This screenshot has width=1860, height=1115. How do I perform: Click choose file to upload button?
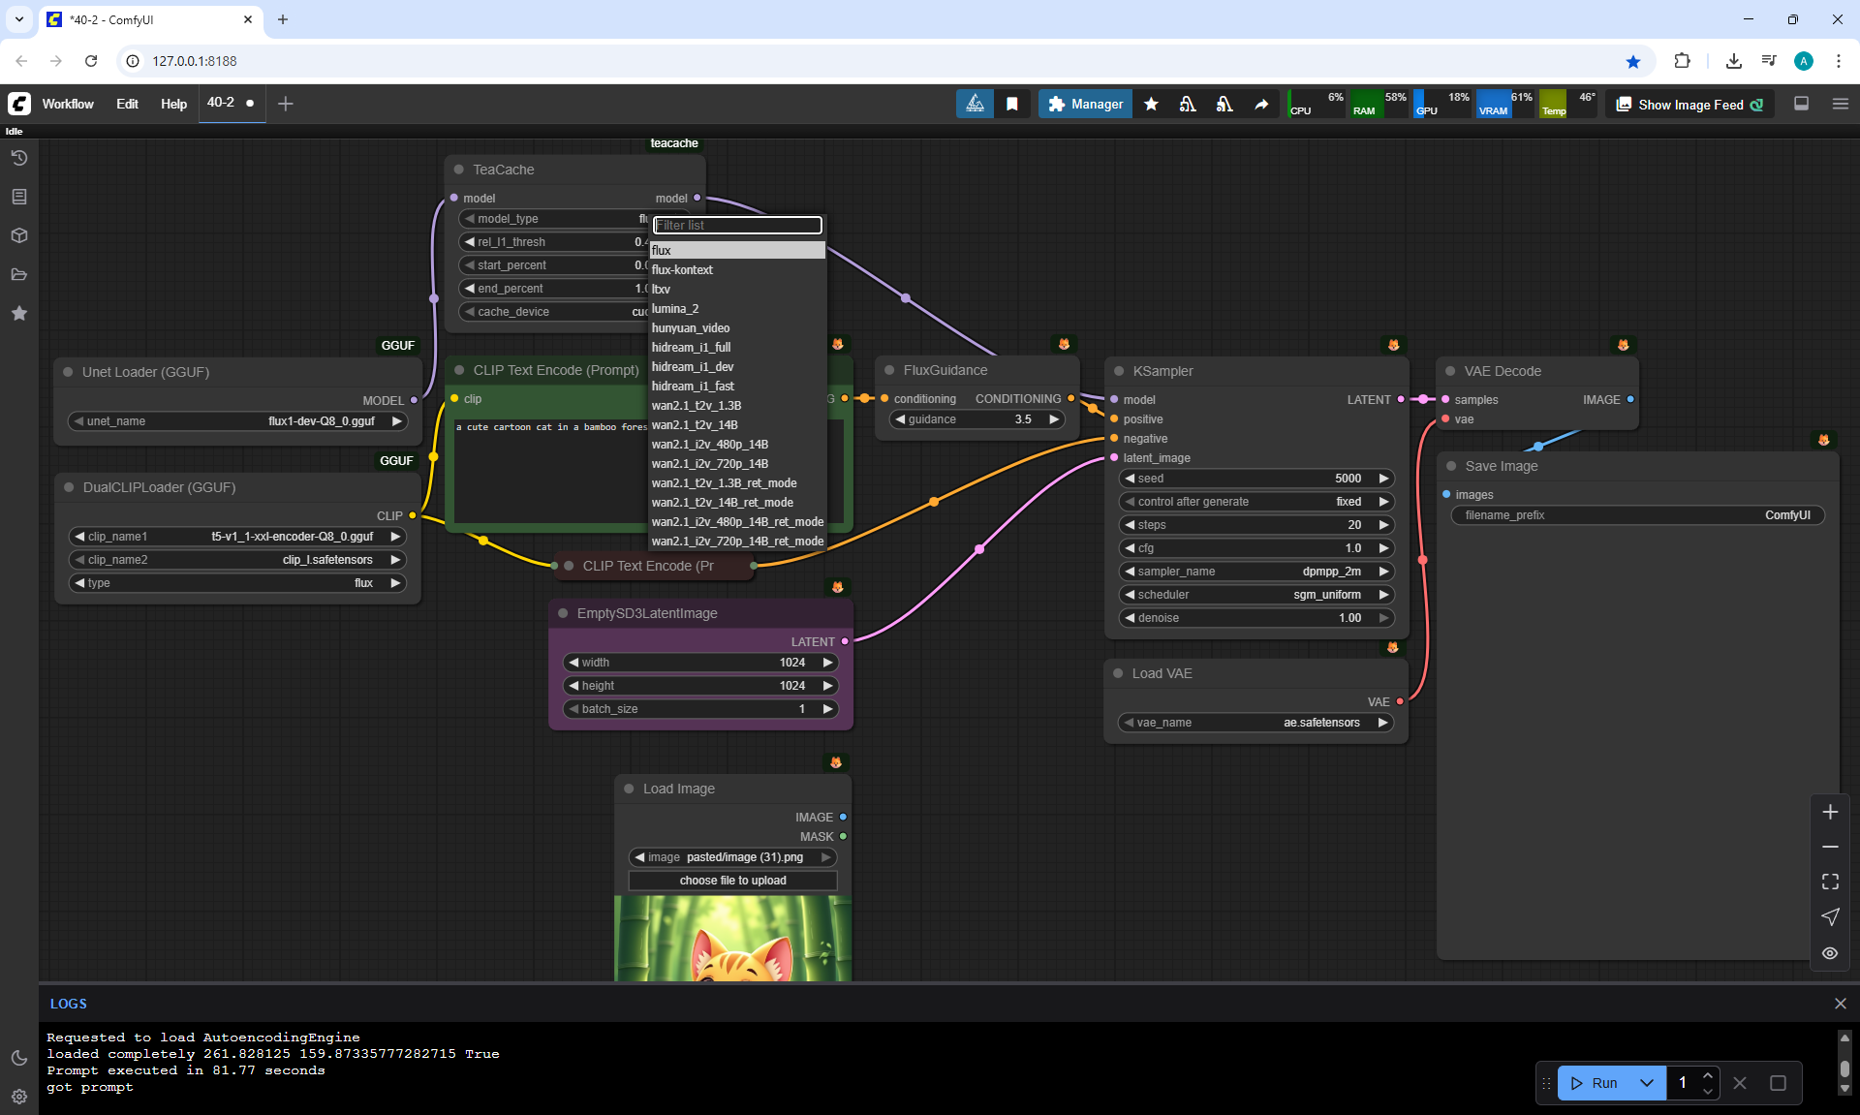pos(732,881)
